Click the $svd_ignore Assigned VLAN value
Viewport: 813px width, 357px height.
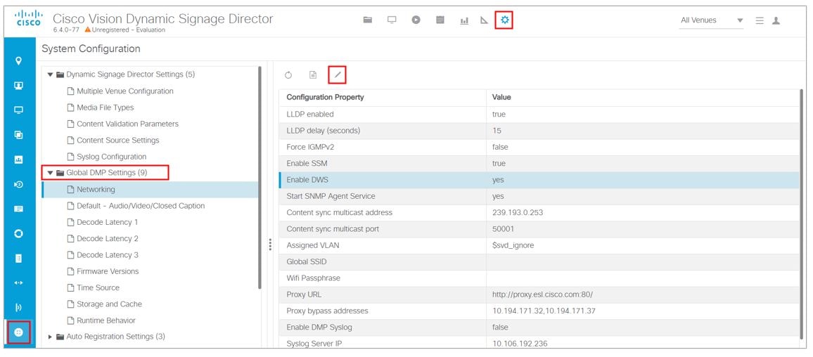click(x=513, y=245)
